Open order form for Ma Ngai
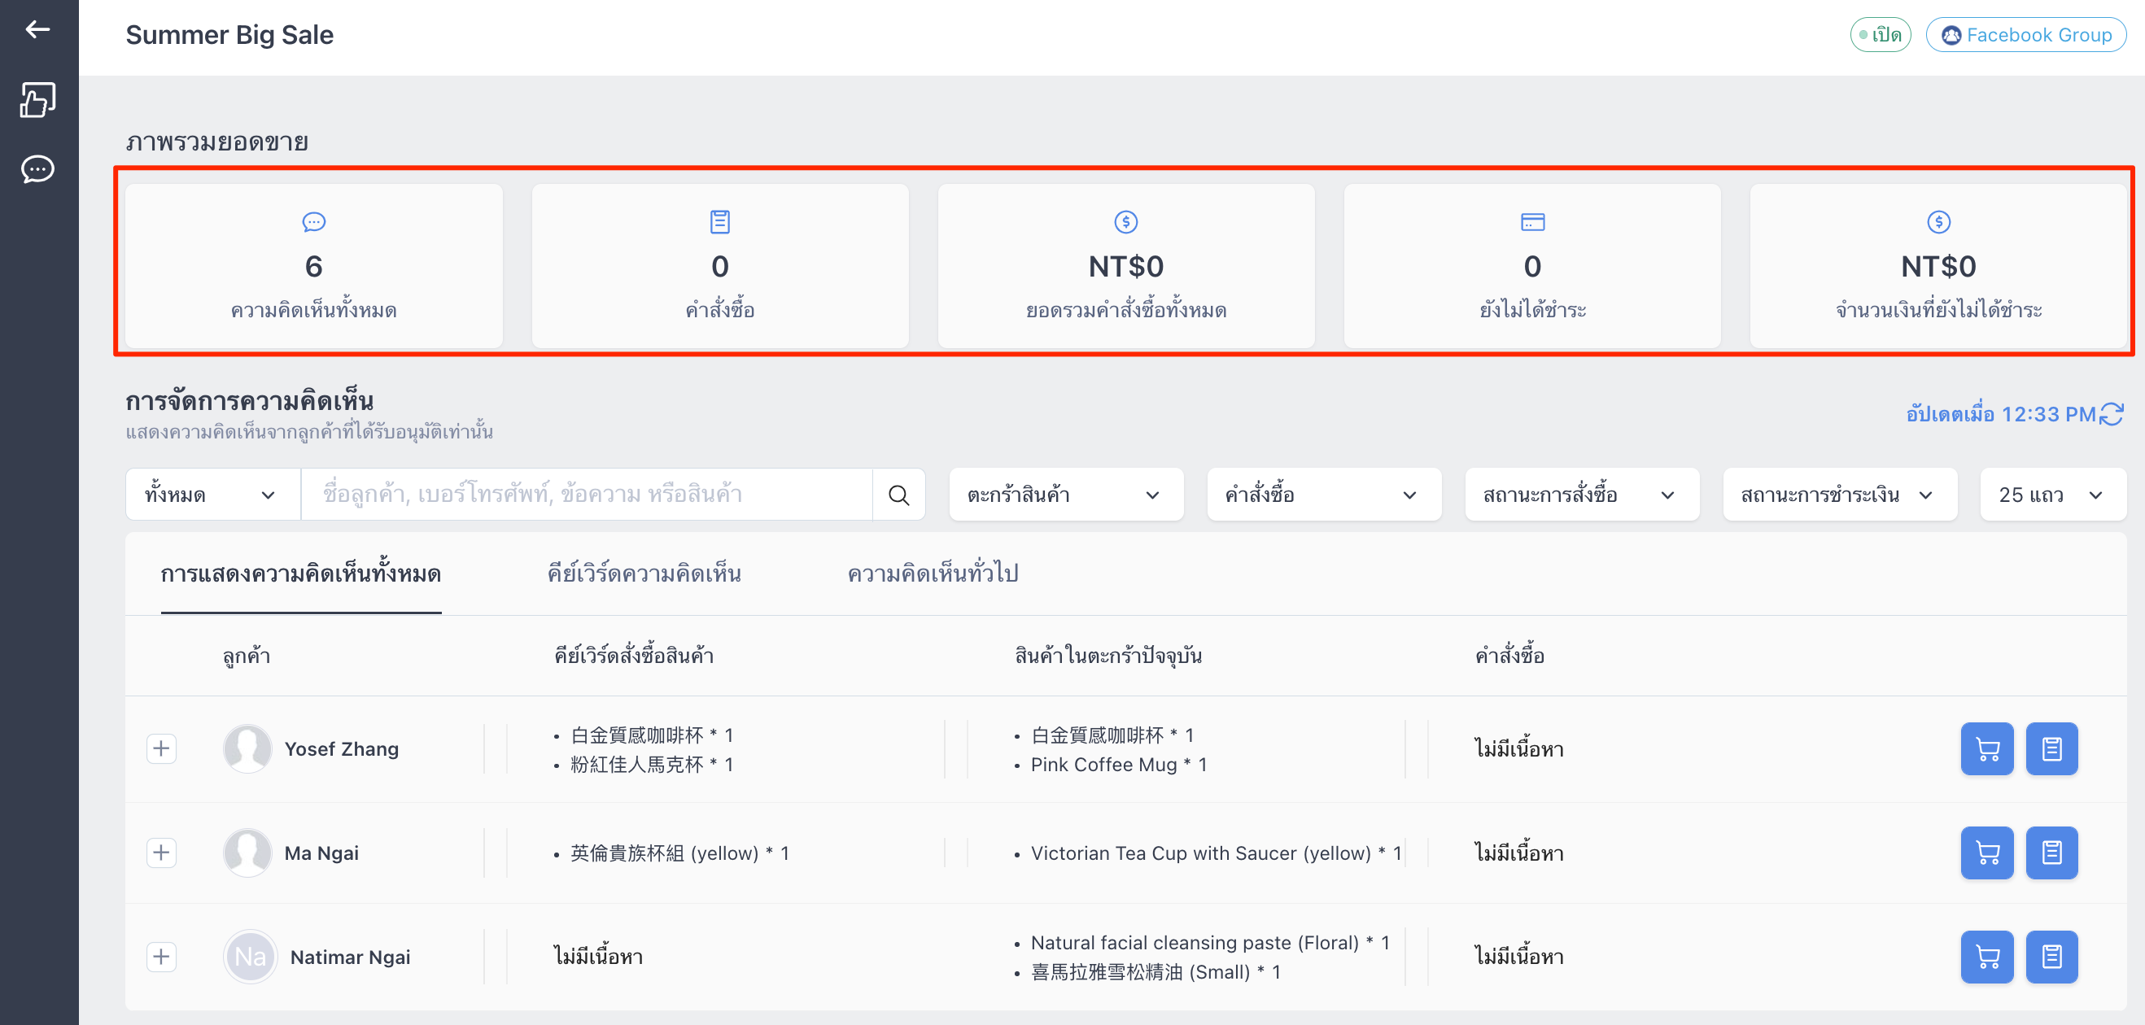Viewport: 2145px width, 1025px height. coord(2051,853)
